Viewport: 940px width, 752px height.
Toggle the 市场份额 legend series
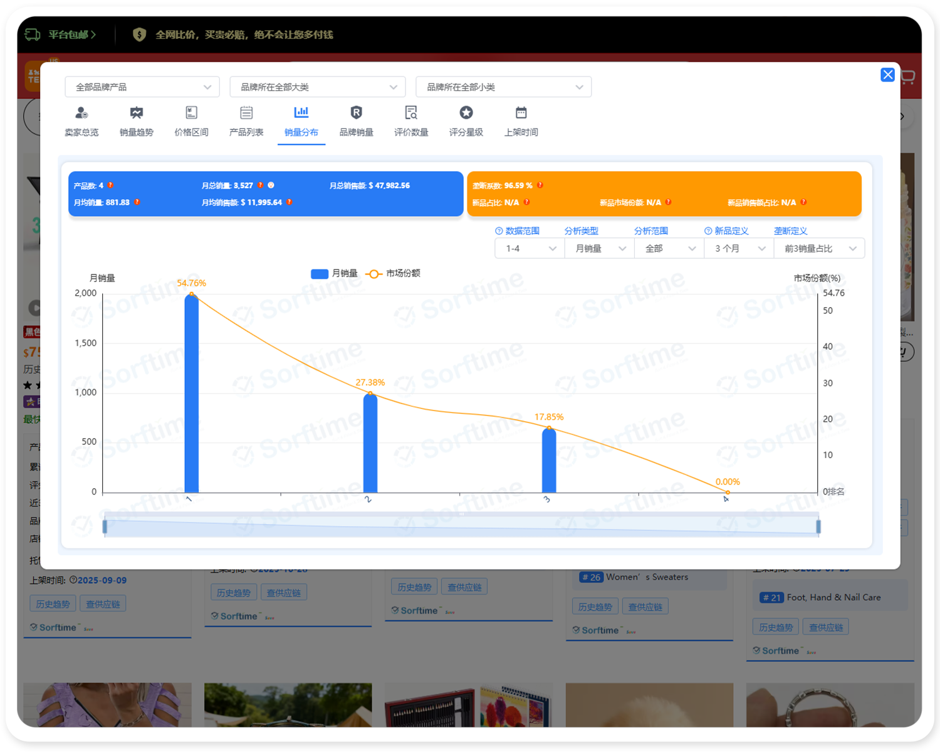[x=394, y=274]
